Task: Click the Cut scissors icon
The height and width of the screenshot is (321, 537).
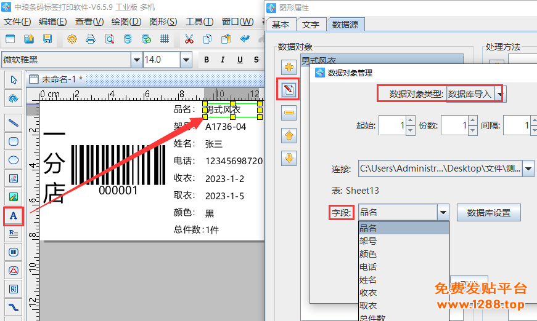Action: tap(189, 39)
